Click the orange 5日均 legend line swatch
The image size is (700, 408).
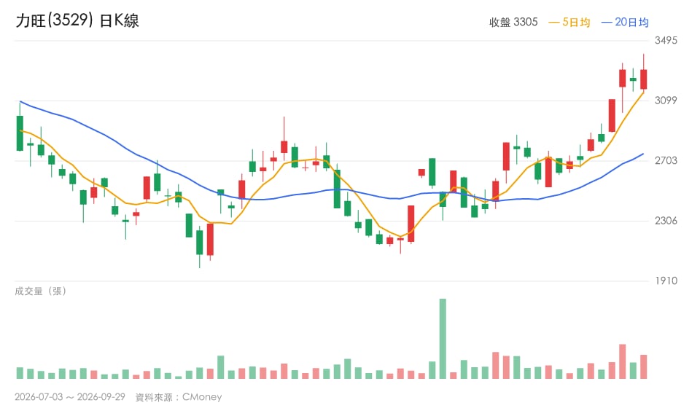pyautogui.click(x=553, y=23)
